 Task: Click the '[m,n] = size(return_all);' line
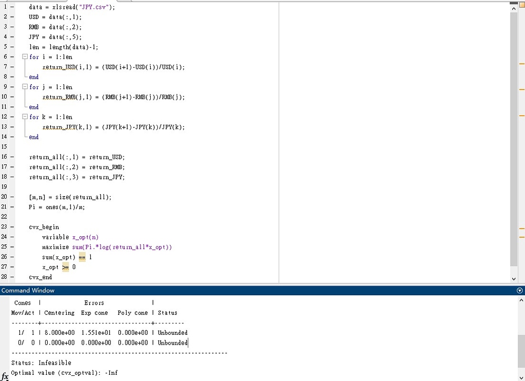[70, 197]
